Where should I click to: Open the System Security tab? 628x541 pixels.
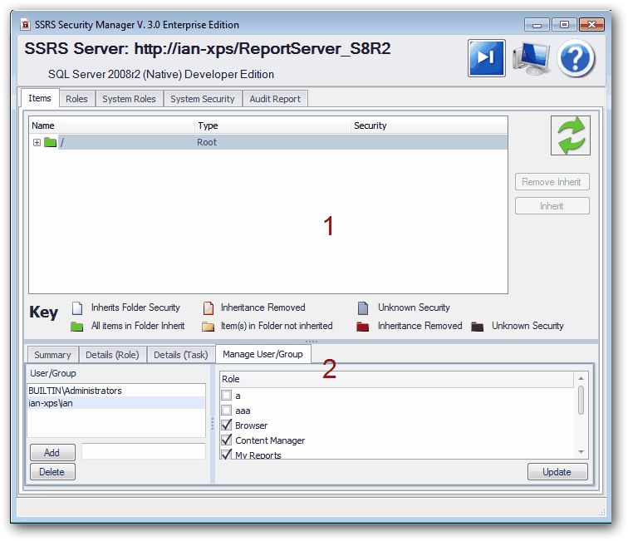[x=202, y=99]
